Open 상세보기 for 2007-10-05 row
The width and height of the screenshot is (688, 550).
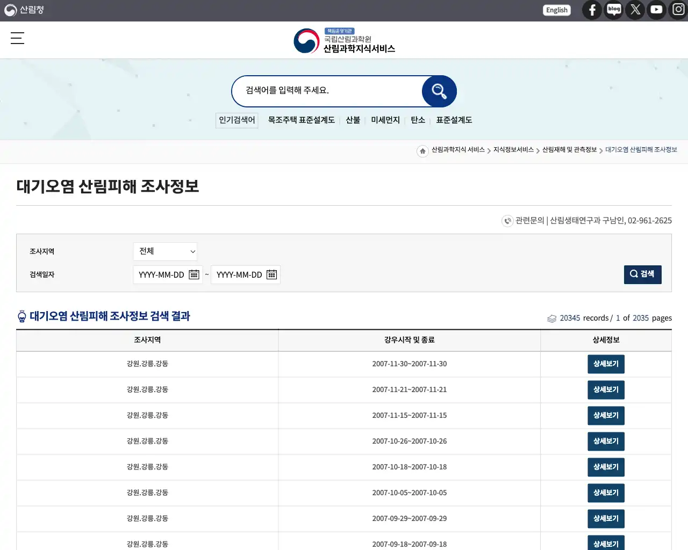(606, 493)
